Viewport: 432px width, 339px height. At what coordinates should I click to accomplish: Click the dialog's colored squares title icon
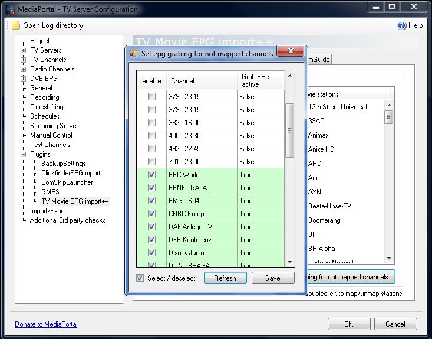(134, 54)
